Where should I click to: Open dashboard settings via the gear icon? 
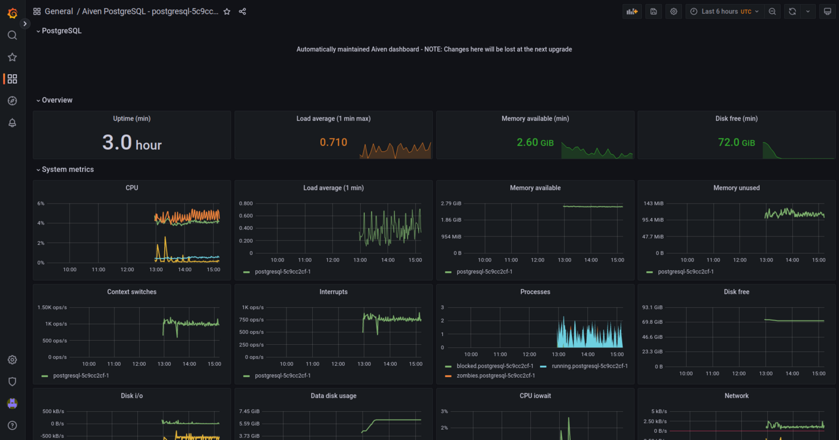673,11
